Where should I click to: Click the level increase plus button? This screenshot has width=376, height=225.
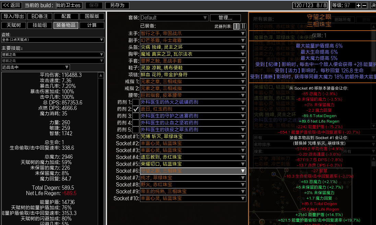[358, 5]
